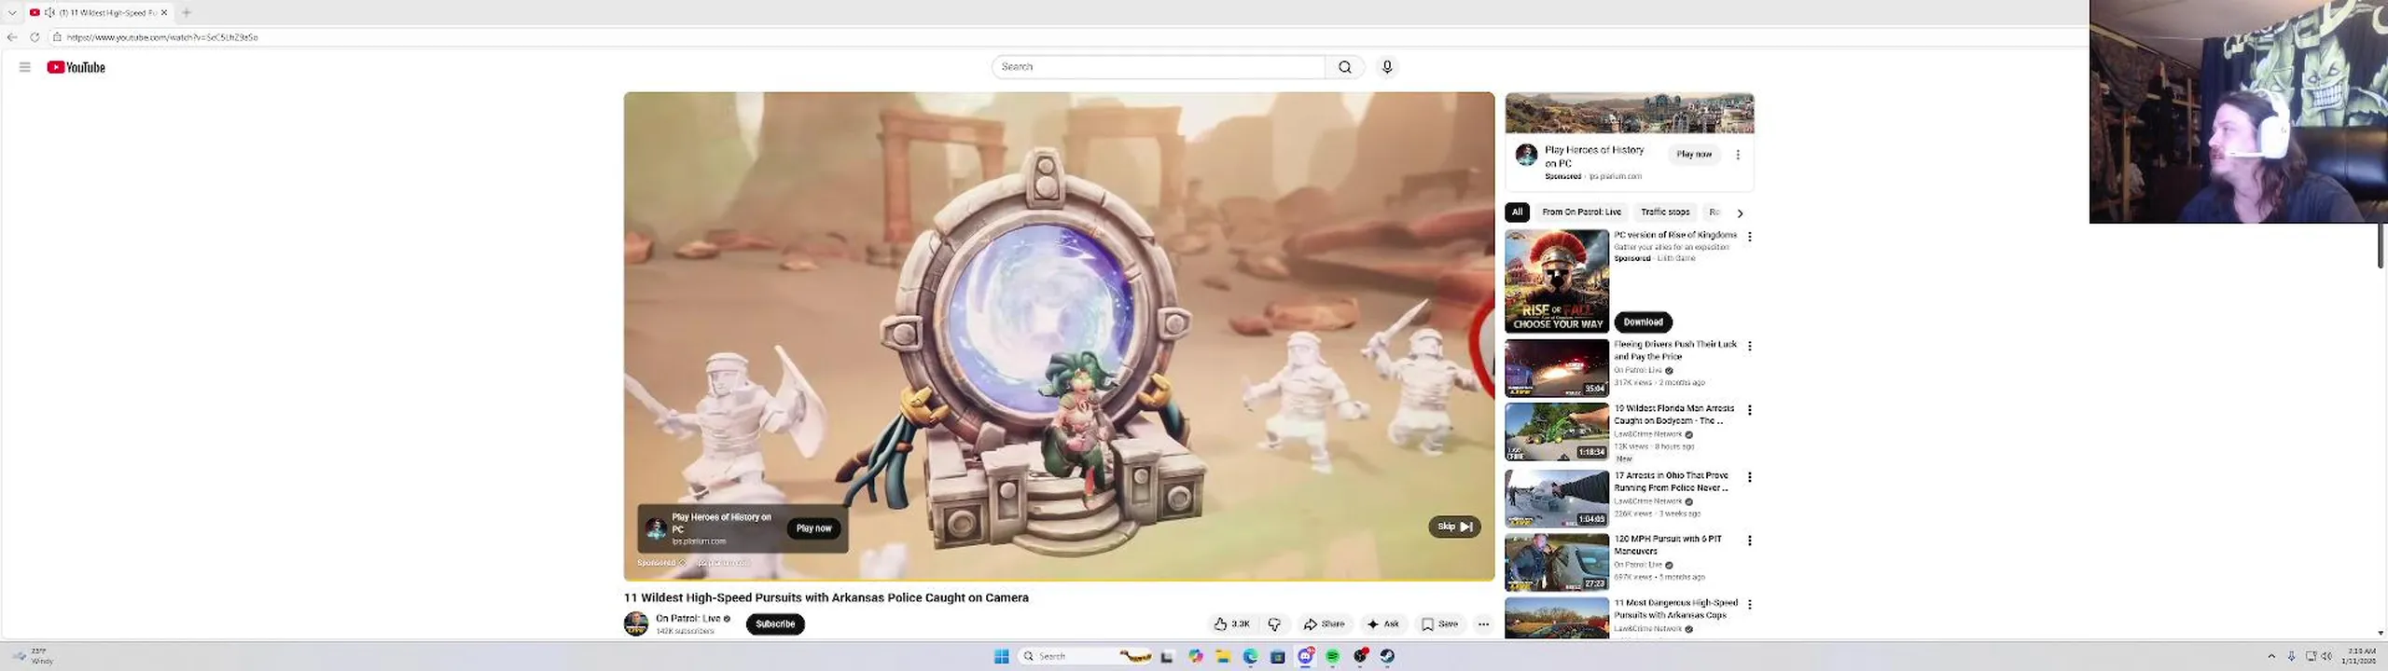Open Fleeing Drivers Push Their Luck video title
Screen dimensions: 2388x671
(1675, 350)
